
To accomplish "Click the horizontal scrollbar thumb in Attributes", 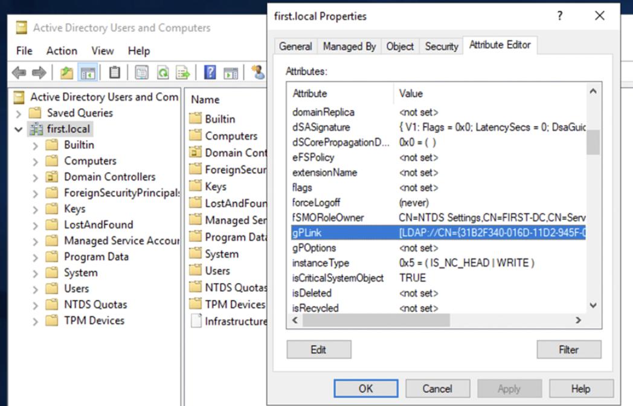I will pyautogui.click(x=376, y=320).
